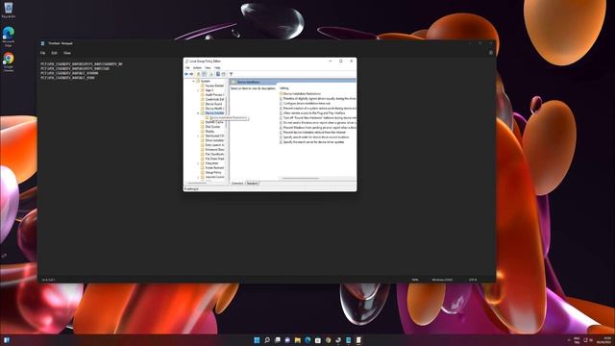
Task: Open the File menu in Notepad
Action: point(42,53)
